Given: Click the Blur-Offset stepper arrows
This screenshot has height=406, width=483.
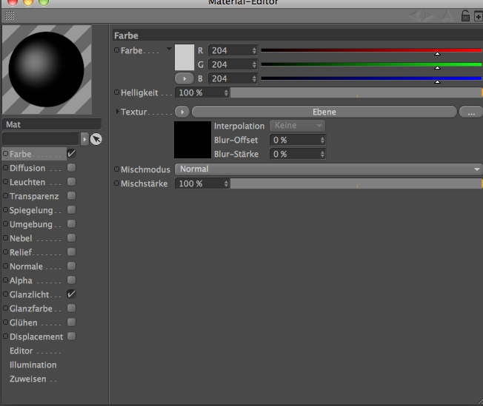Looking at the screenshot, I should (322, 140).
